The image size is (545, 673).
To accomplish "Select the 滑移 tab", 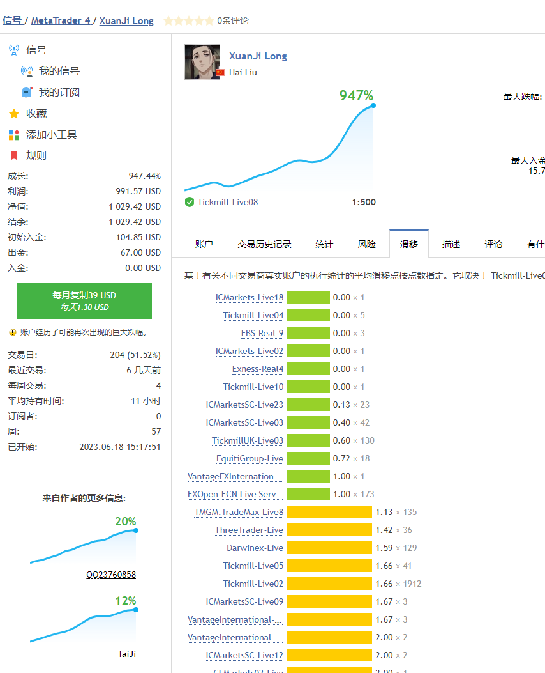I will click(x=409, y=244).
